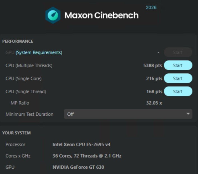Start the CPU Single Core benchmark
Screen dimensions: 198x174
(178, 78)
